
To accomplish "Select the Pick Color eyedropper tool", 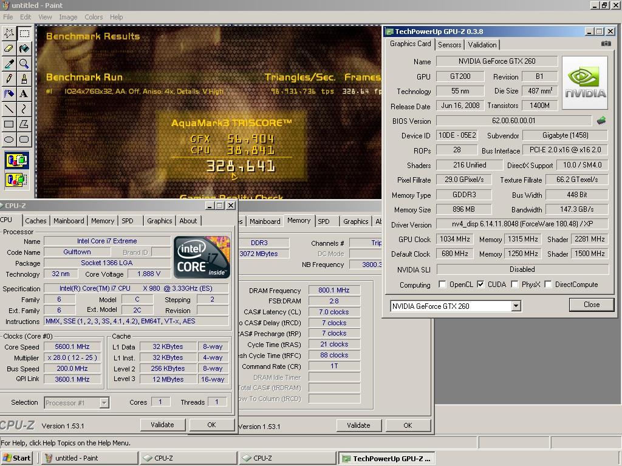I will [x=9, y=63].
